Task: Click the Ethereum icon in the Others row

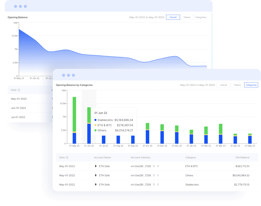Action: pos(95,176)
